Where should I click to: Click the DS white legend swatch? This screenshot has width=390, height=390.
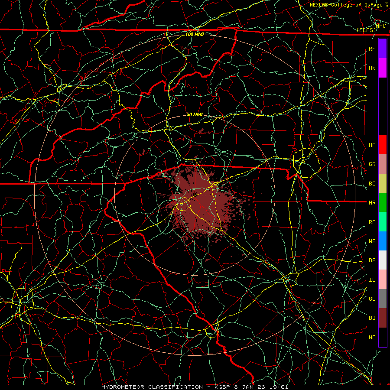coord(383,260)
